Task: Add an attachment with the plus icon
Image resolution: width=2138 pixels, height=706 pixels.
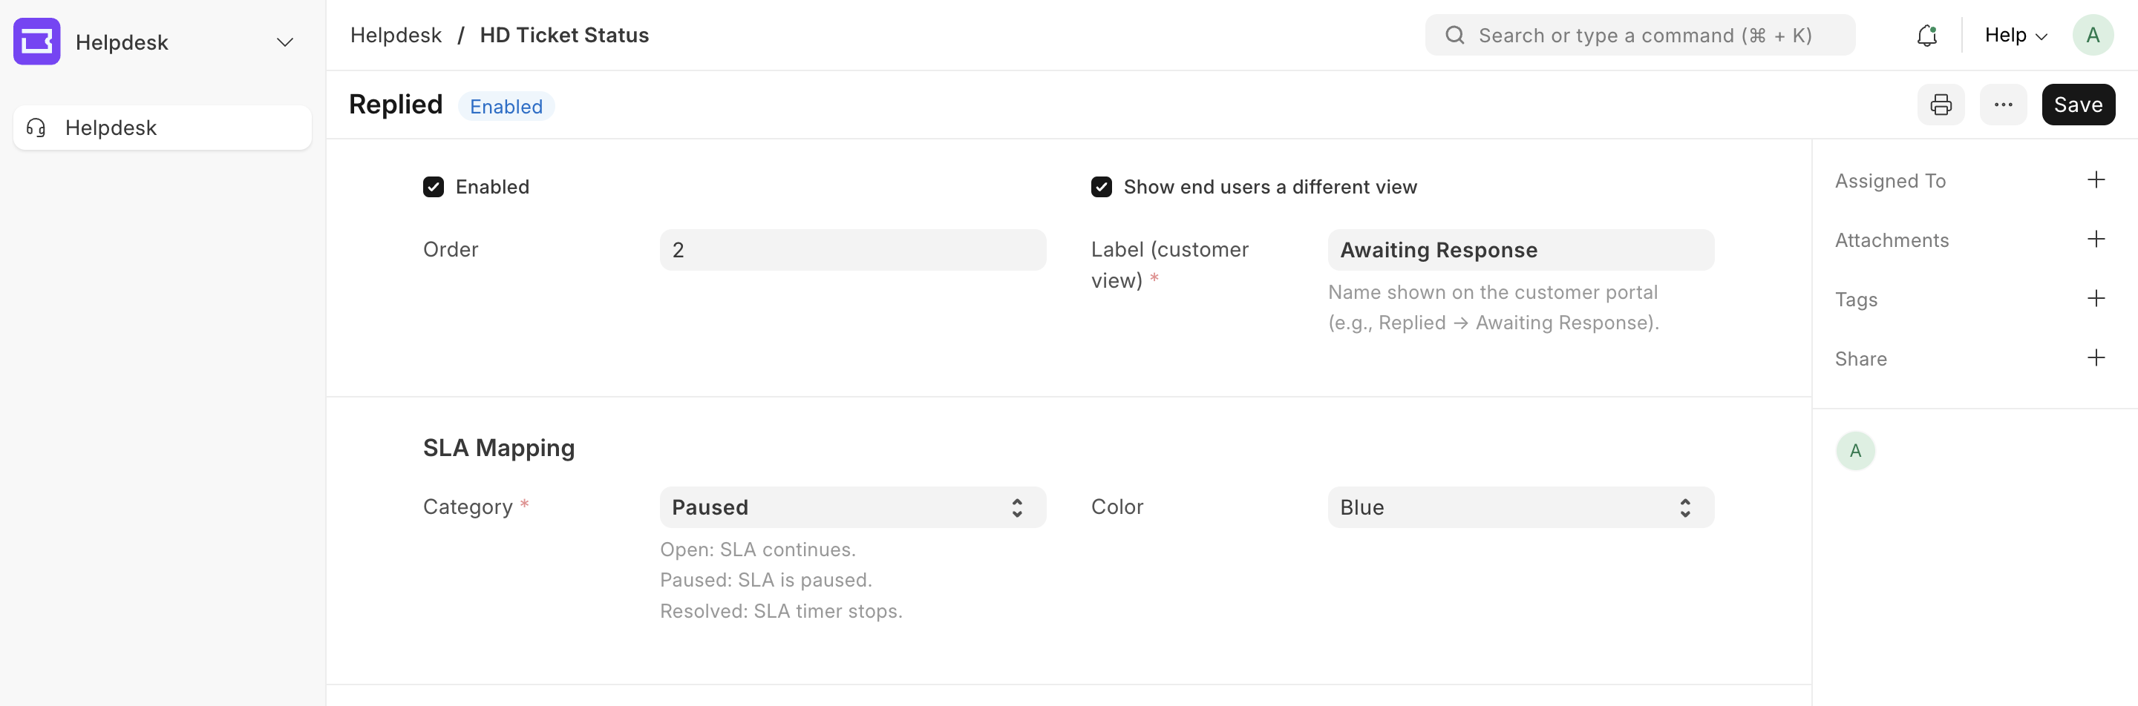Action: pos(2096,240)
